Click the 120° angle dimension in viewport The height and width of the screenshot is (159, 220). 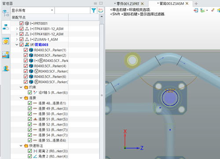click(170, 91)
